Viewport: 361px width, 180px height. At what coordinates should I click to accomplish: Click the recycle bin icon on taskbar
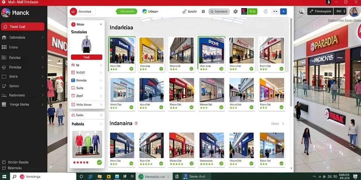pyautogui.click(x=177, y=176)
